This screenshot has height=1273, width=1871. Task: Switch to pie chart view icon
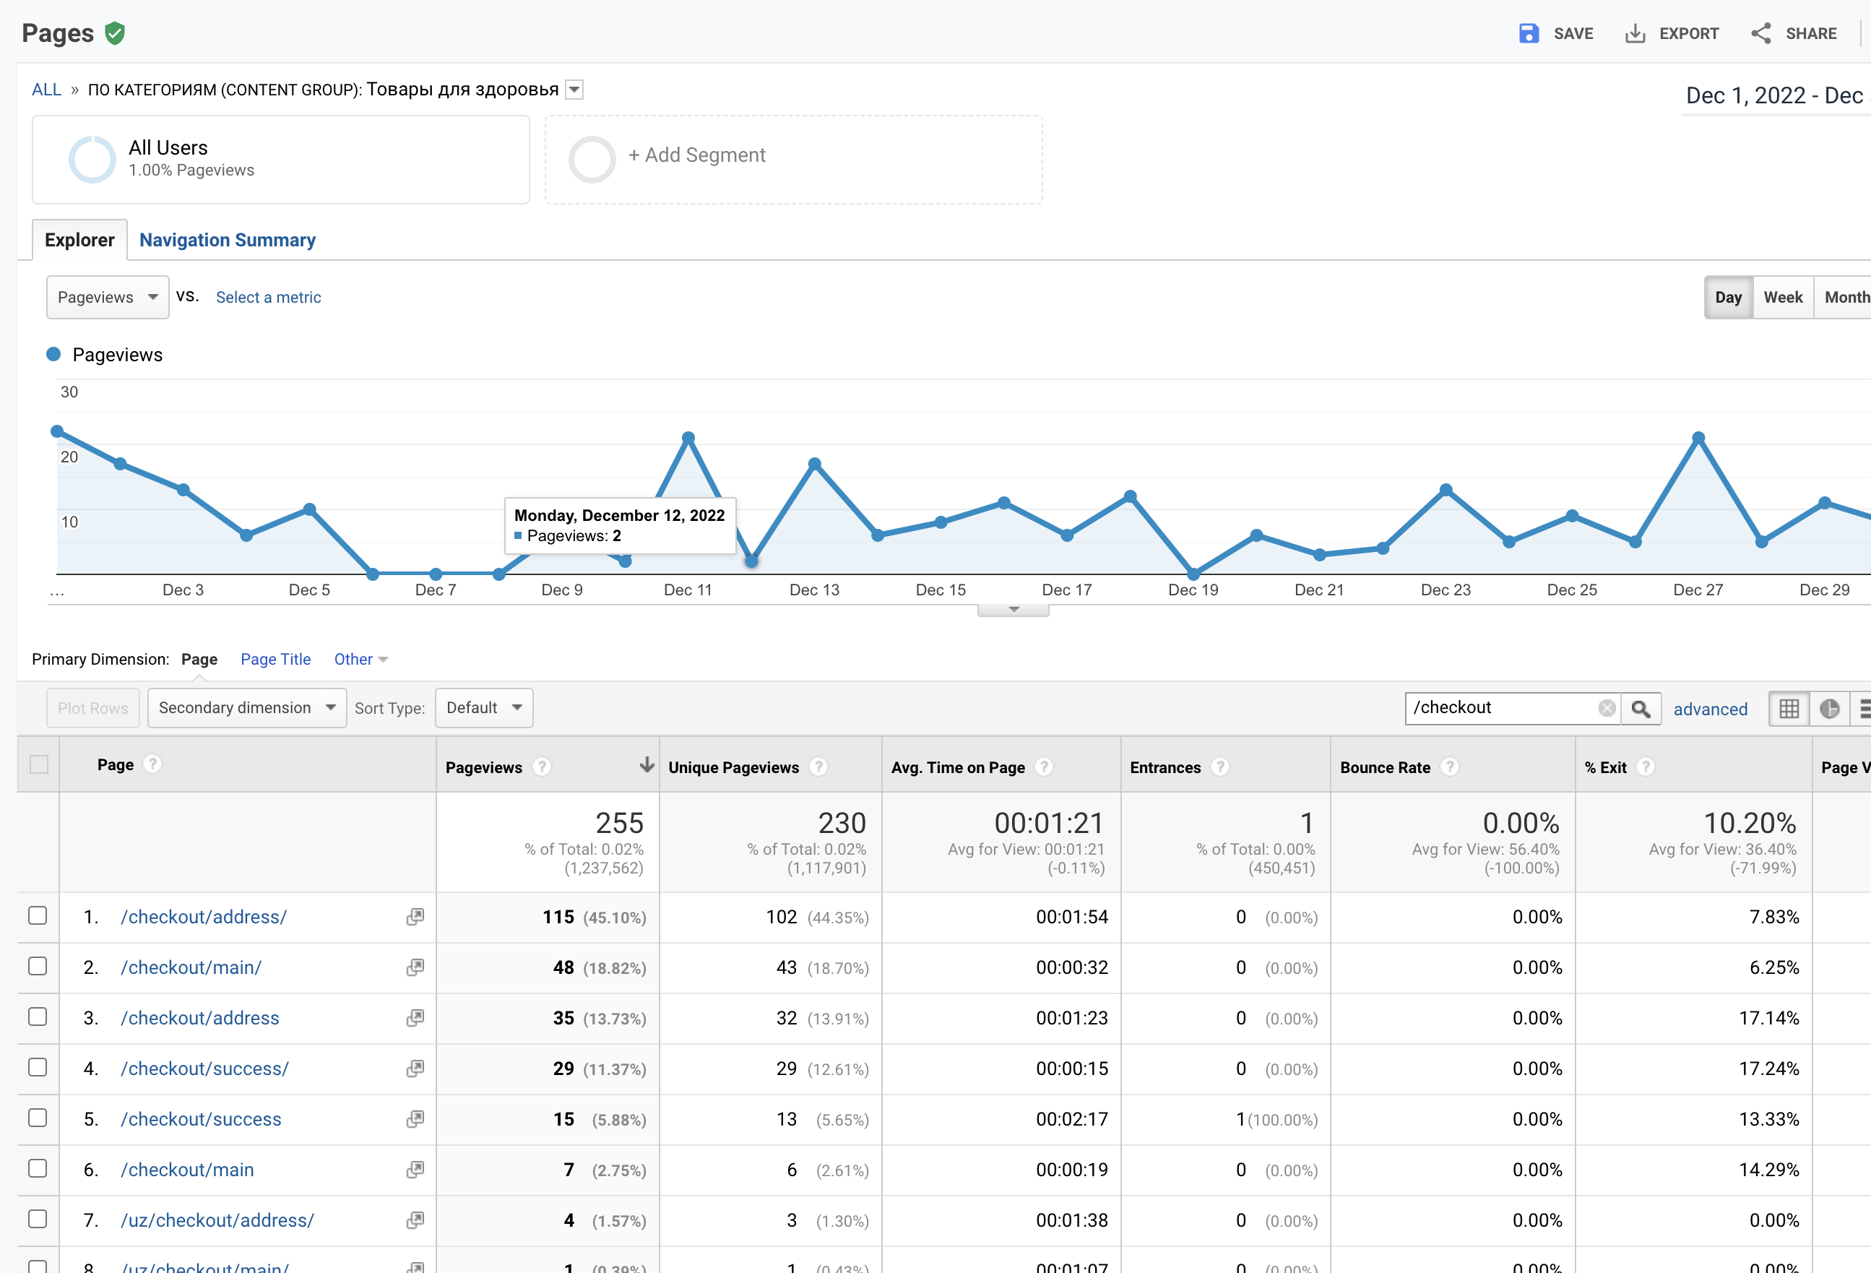(x=1829, y=709)
